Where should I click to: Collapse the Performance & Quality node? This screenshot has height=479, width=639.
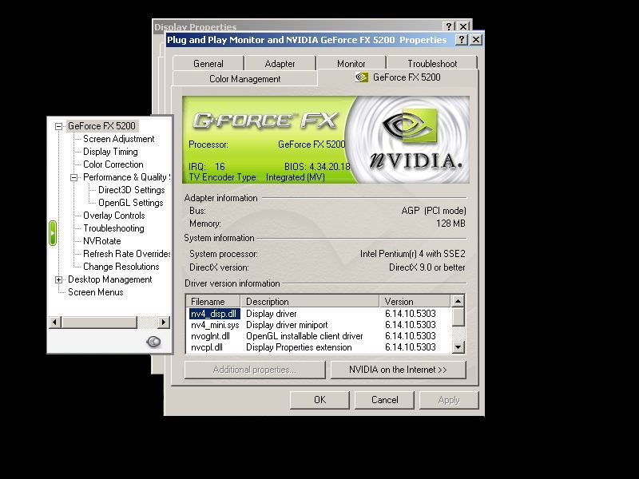73,177
